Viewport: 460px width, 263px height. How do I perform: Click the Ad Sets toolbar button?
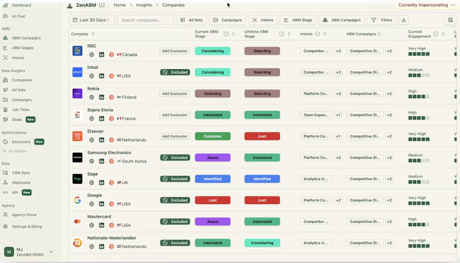click(x=191, y=20)
